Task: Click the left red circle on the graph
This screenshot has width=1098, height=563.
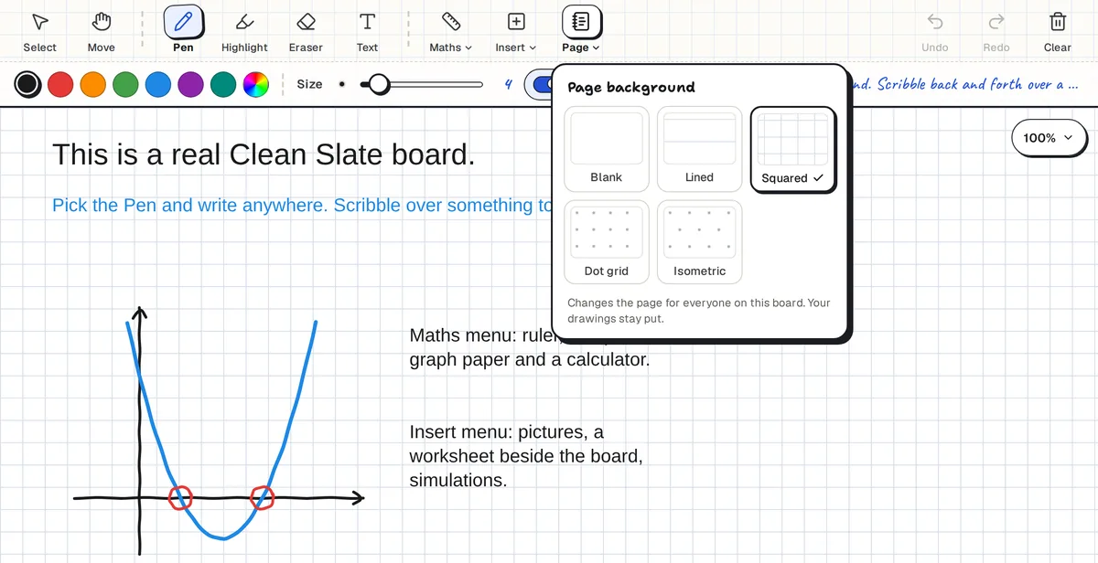Action: click(180, 497)
